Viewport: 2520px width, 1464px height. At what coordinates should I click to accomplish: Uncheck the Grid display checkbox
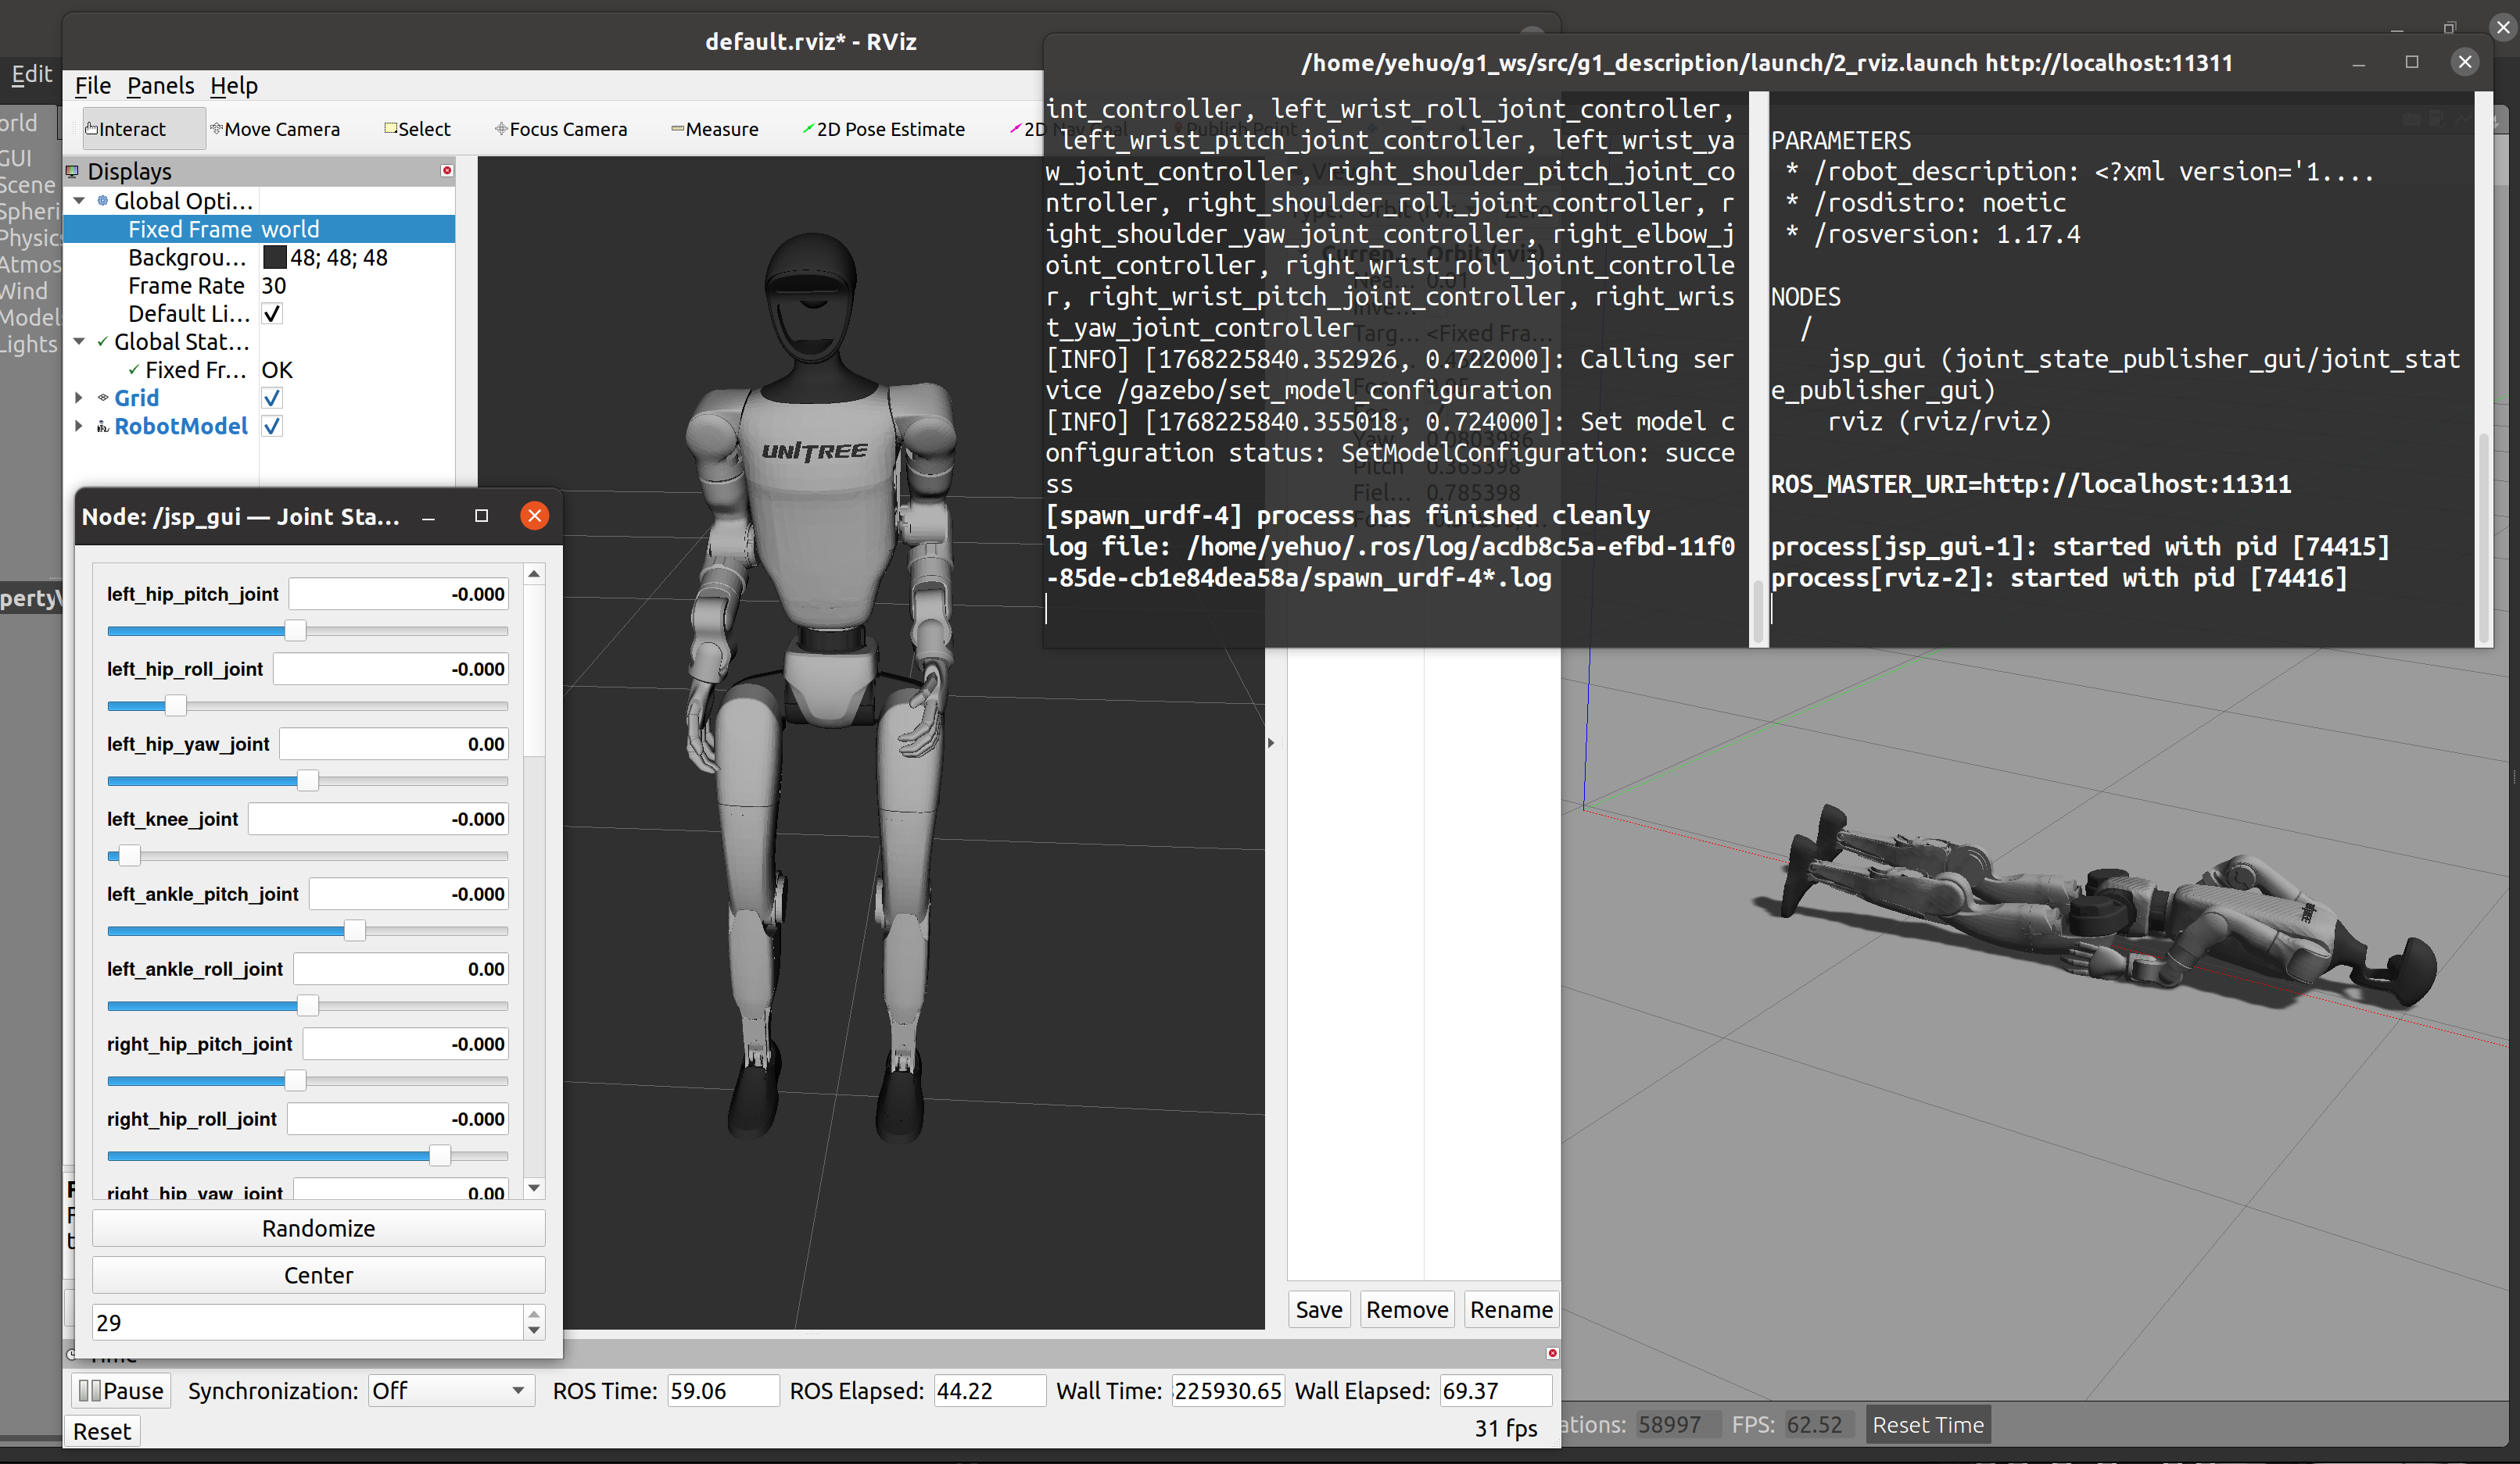tap(272, 398)
